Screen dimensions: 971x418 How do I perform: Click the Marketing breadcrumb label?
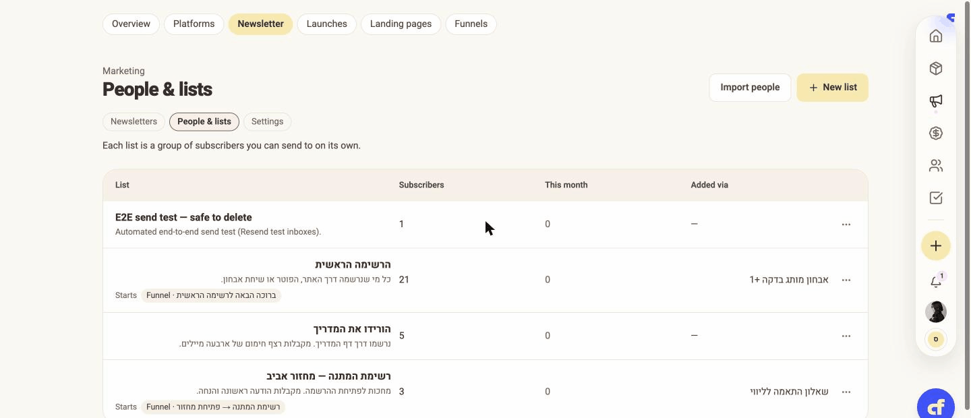(123, 71)
